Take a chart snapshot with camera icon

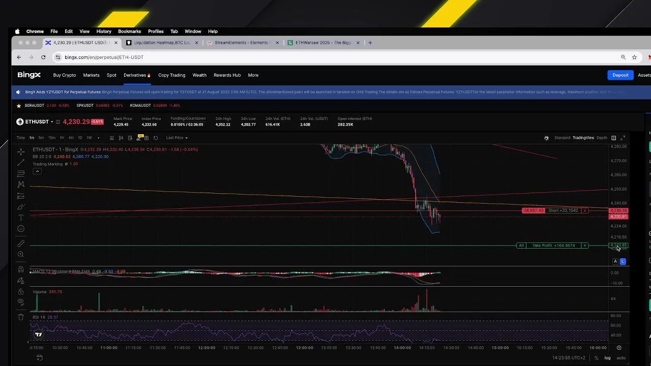[146, 138]
